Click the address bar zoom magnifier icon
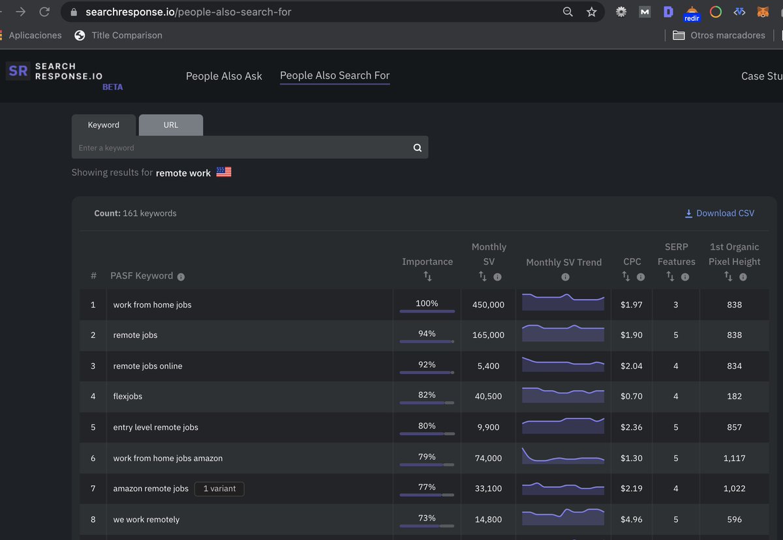Screen dimensions: 783x540 point(568,12)
